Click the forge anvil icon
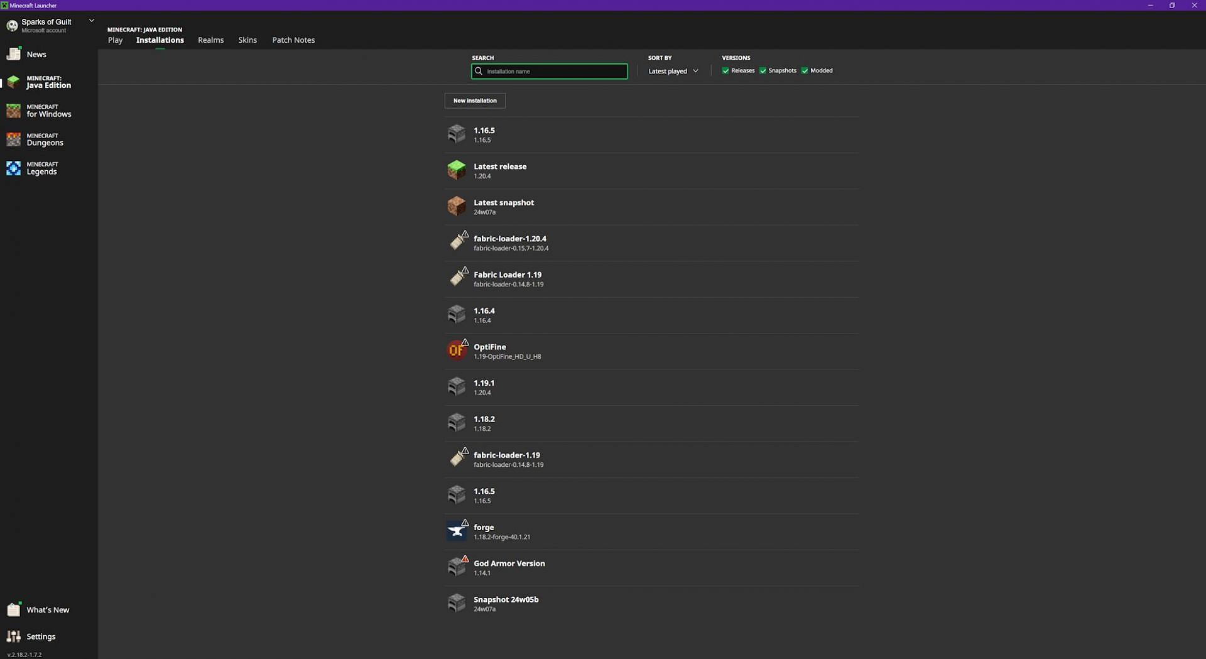The width and height of the screenshot is (1206, 659). click(457, 531)
